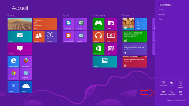This screenshot has width=189, height=106.
Task: Open the Windows Store tile
Action: 99,49
